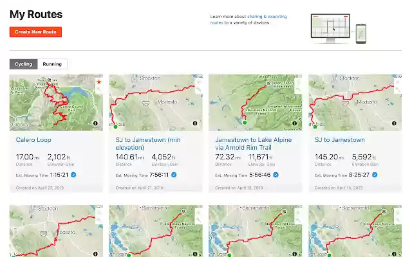Click verified badge beside 7:56:11 moving time
The width and height of the screenshot is (412, 257).
[x=174, y=174]
